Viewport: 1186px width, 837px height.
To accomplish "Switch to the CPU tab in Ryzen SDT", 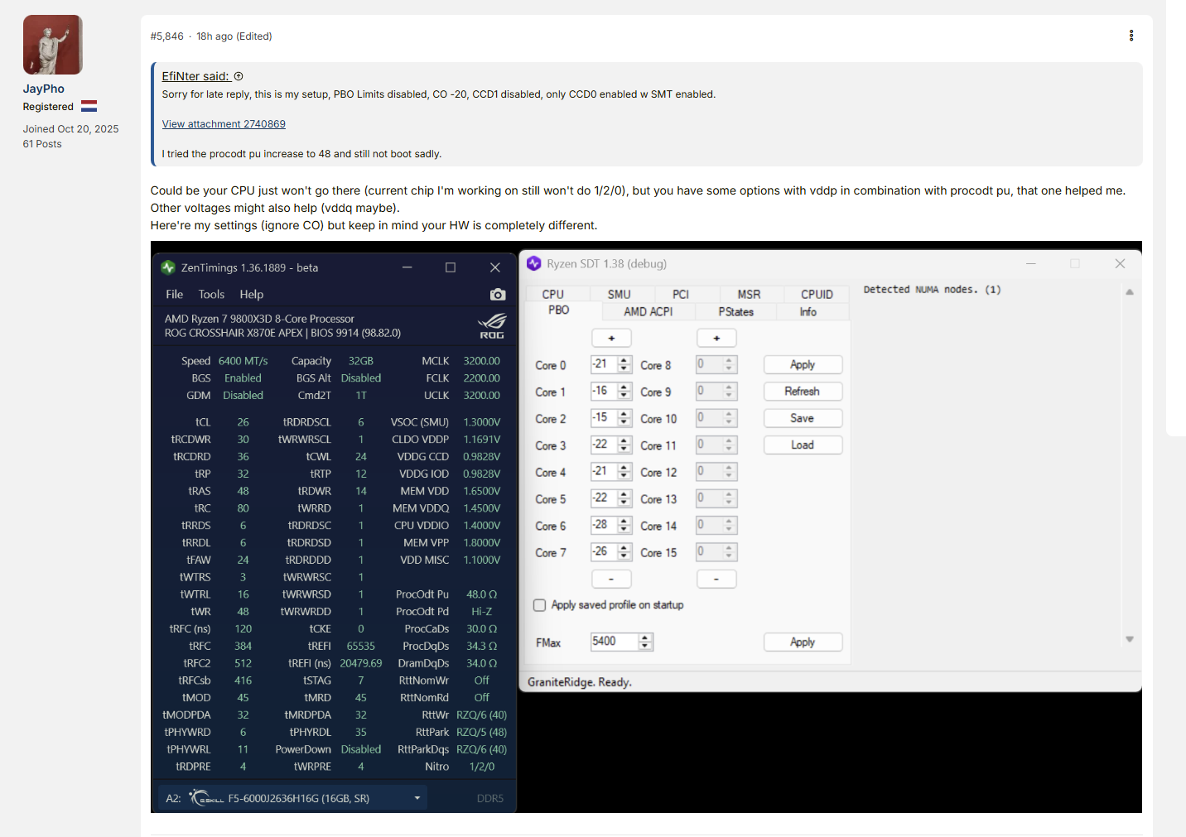I will point(553,295).
